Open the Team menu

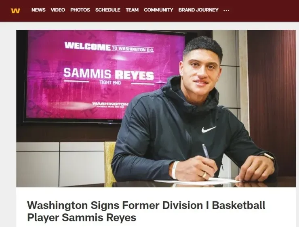[x=132, y=10]
